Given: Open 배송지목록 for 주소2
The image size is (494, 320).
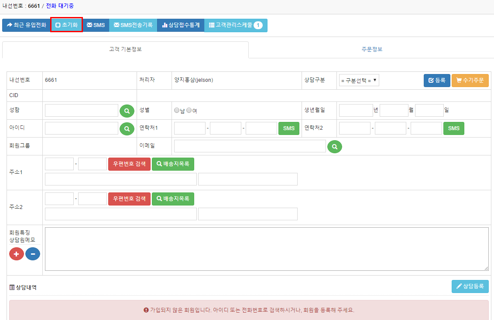Looking at the screenshot, I should point(173,199).
